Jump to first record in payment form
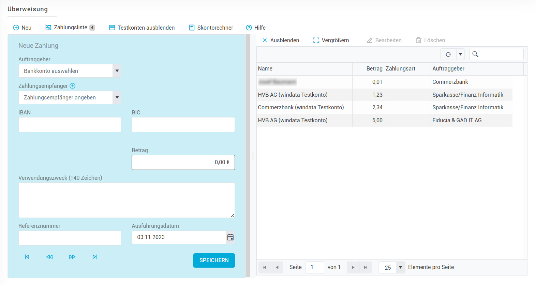The image size is (536, 285). (x=27, y=257)
